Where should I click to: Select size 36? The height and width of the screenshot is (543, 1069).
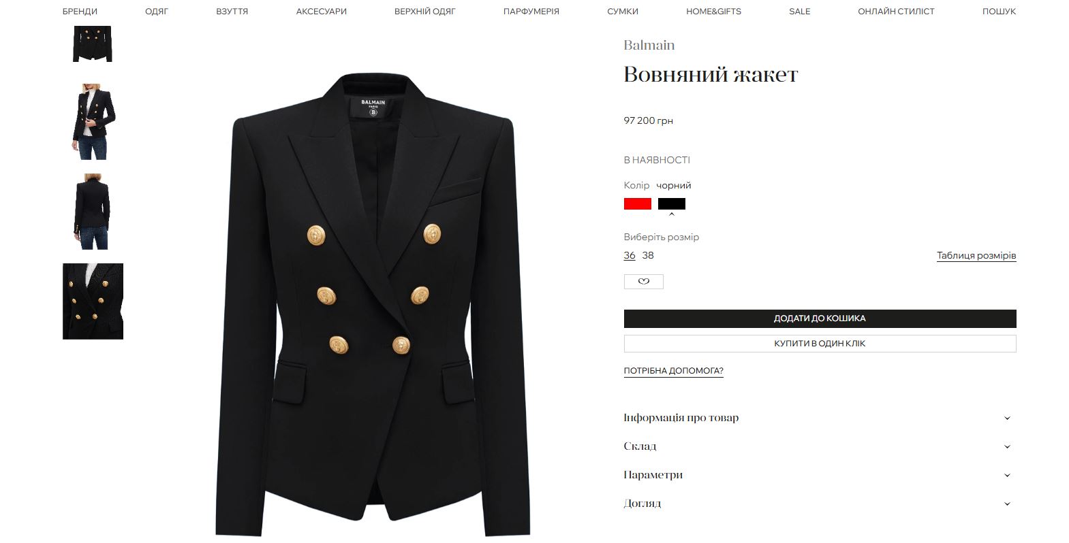point(630,255)
